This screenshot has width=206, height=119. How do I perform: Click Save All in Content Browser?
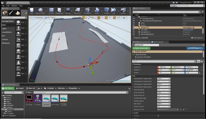tap(31, 88)
